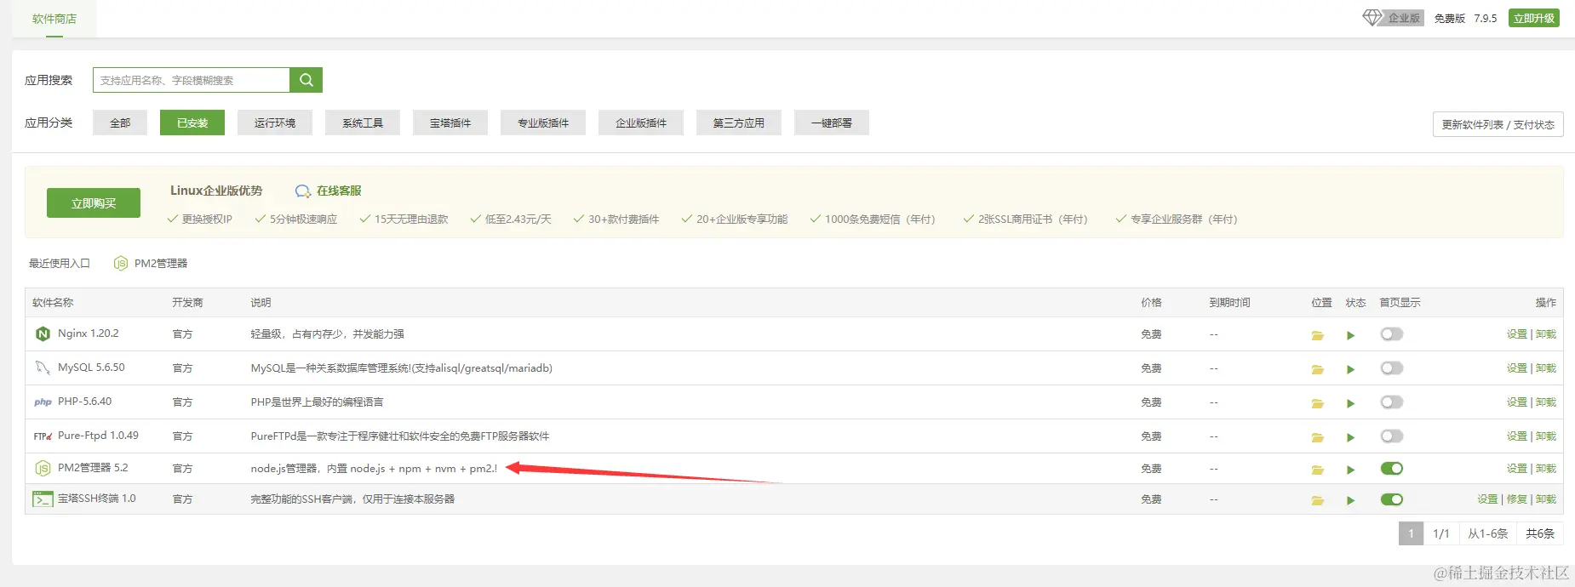Click the 免费版 edition label
This screenshot has height=587, width=1575.
pos(1449,18)
